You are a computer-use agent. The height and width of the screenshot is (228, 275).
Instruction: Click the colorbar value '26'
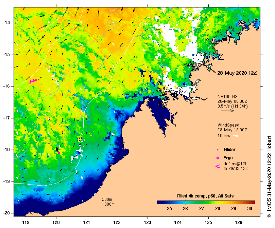click(185, 209)
